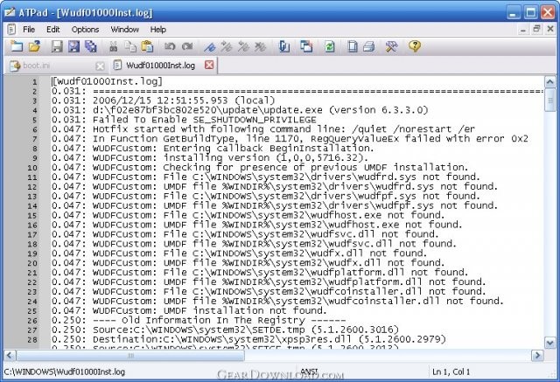Click the line starting Hotfix started
560x382 pixels.
click(x=263, y=129)
